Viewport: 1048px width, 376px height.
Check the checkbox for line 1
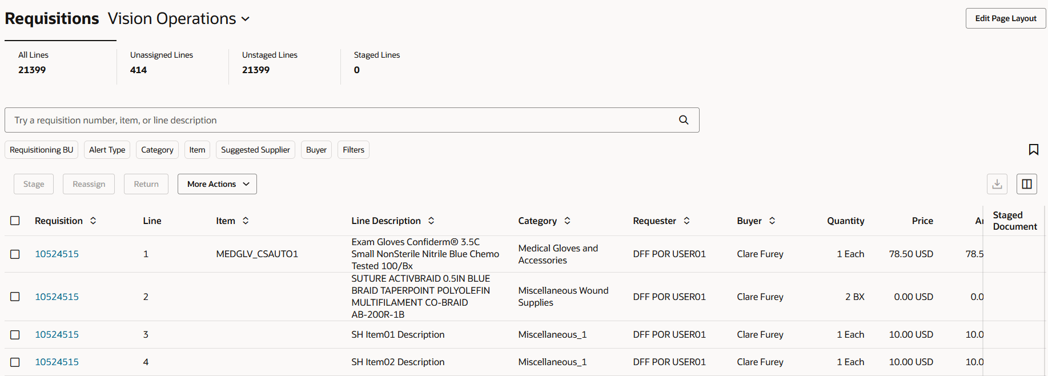[x=15, y=254]
